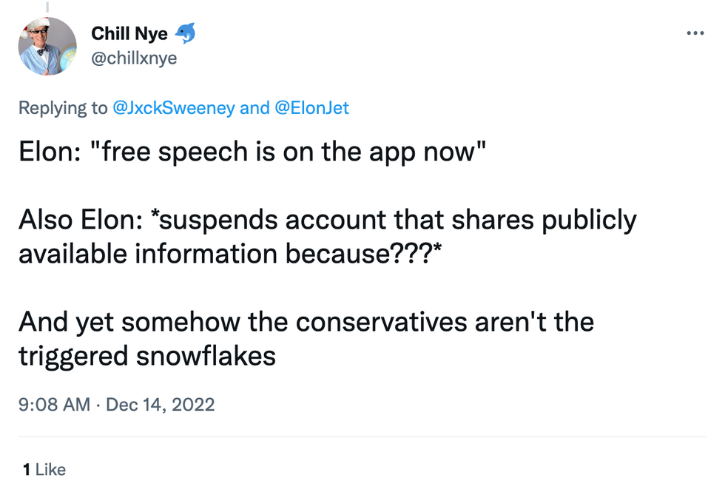Open the @chillxnye handle link
Viewport: 725px width, 498px height.
(134, 58)
